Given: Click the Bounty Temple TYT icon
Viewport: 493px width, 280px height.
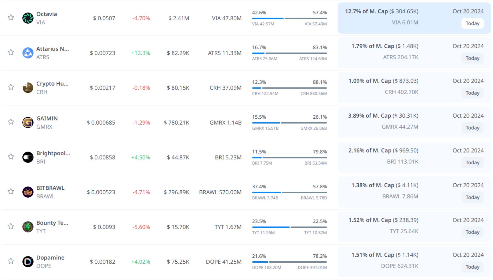Looking at the screenshot, I should (28, 227).
